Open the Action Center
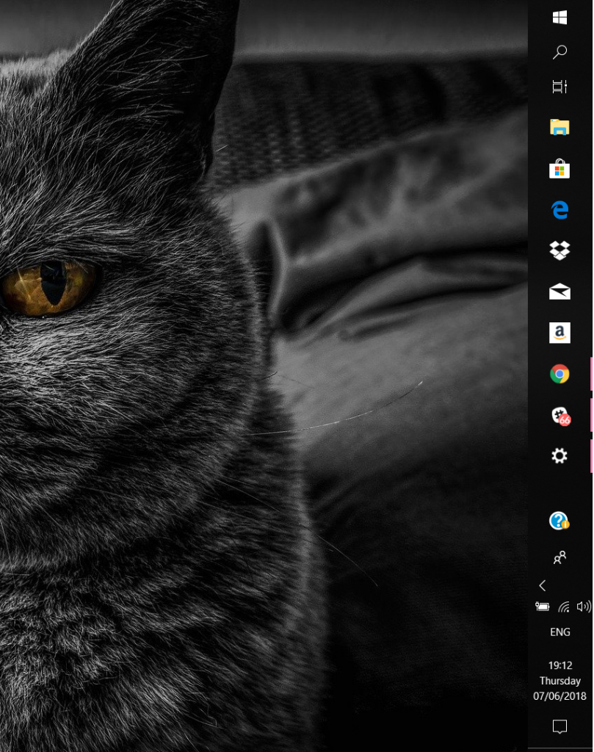This screenshot has height=752, width=594. (x=559, y=727)
